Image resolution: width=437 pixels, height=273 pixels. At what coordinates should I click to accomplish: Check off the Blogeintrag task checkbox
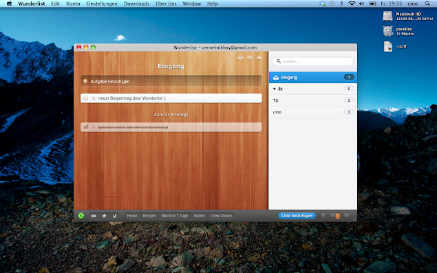(x=86, y=98)
